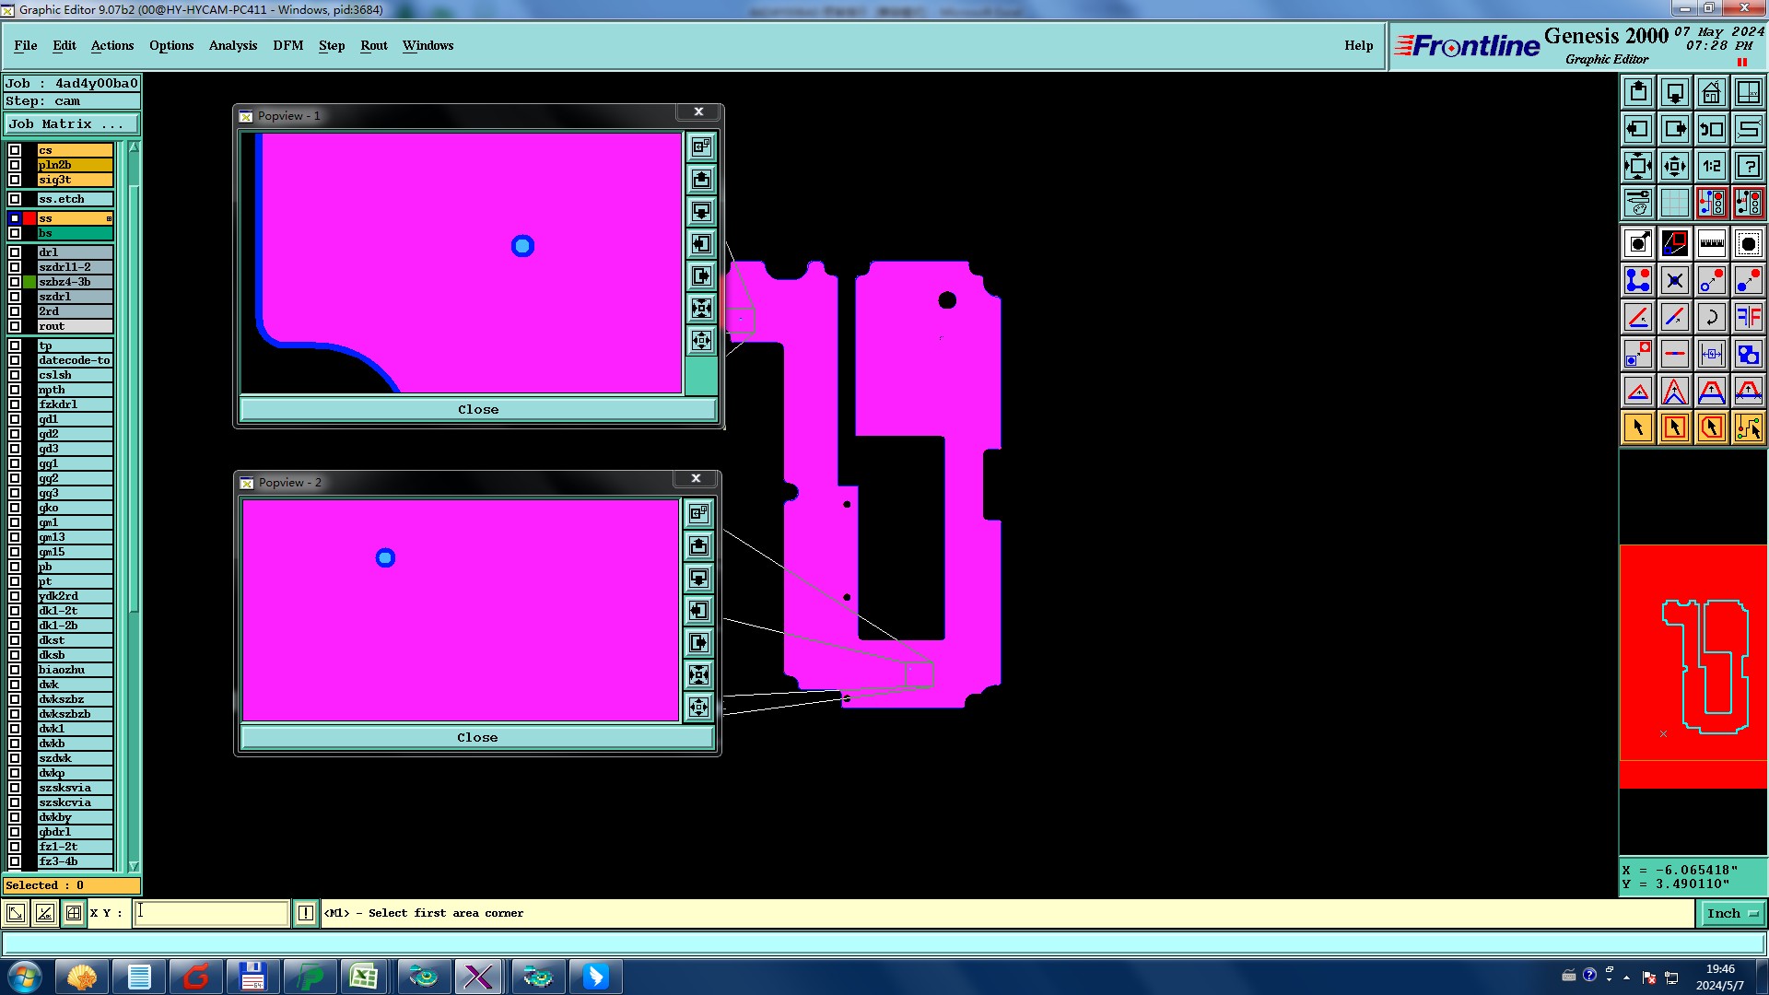Open the grid display icon
1769x995 pixels.
tap(1674, 203)
